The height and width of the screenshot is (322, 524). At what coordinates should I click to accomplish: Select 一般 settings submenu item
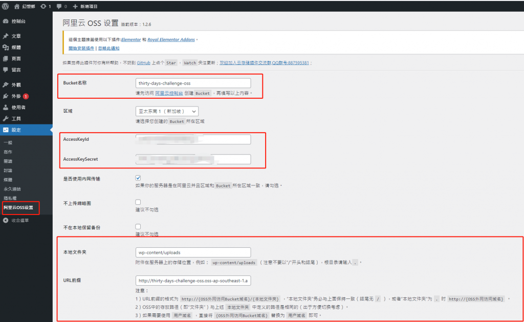8,142
